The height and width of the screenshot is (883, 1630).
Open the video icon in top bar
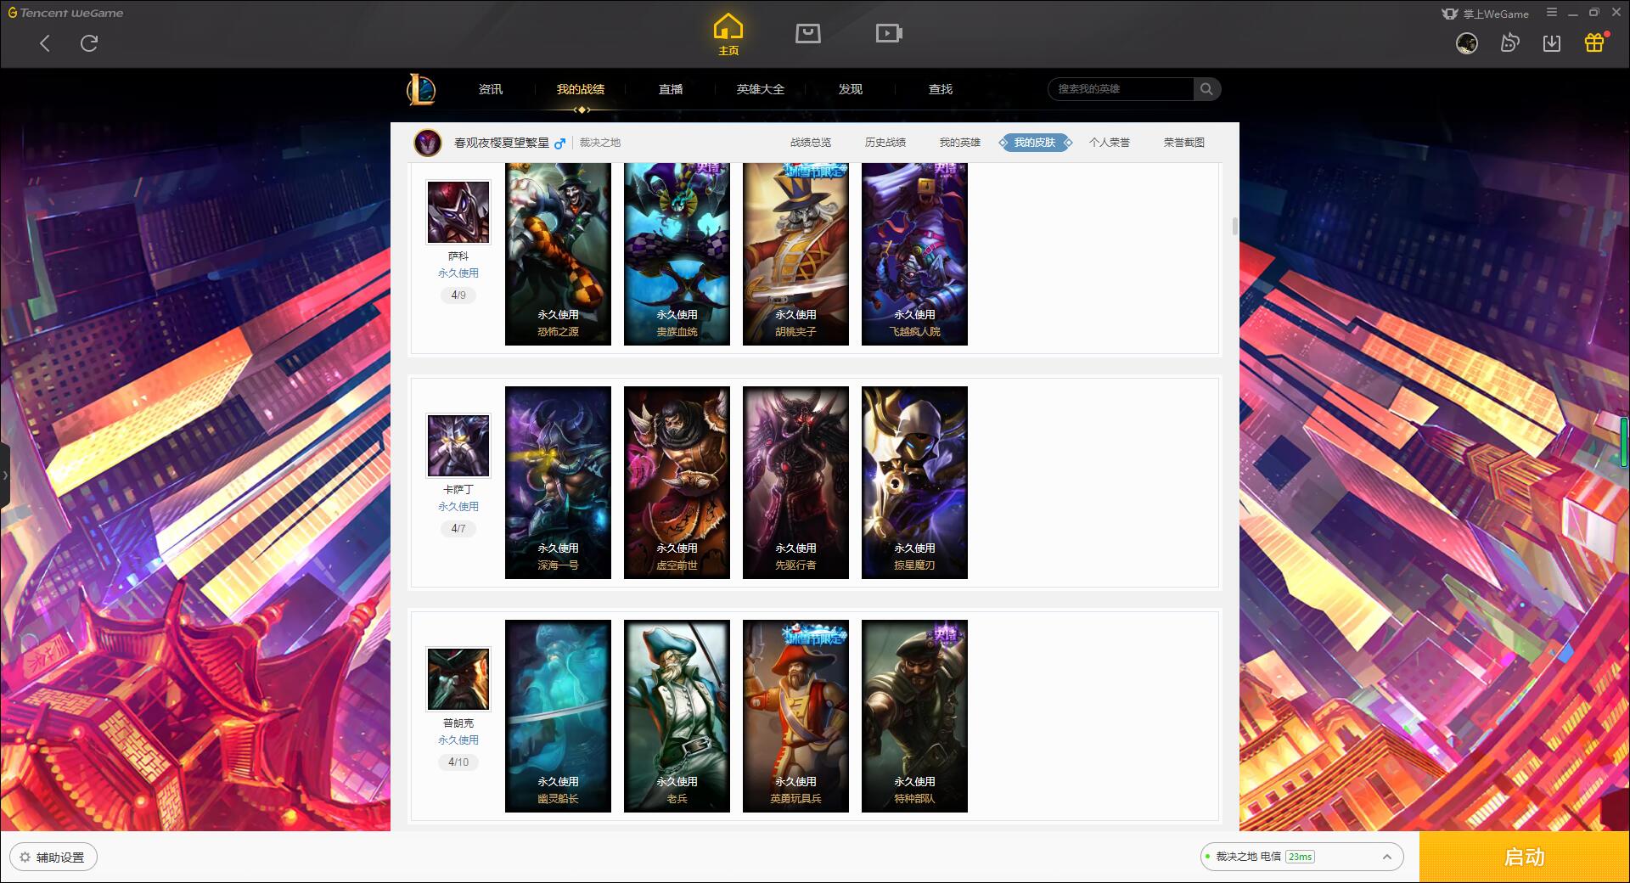888,33
